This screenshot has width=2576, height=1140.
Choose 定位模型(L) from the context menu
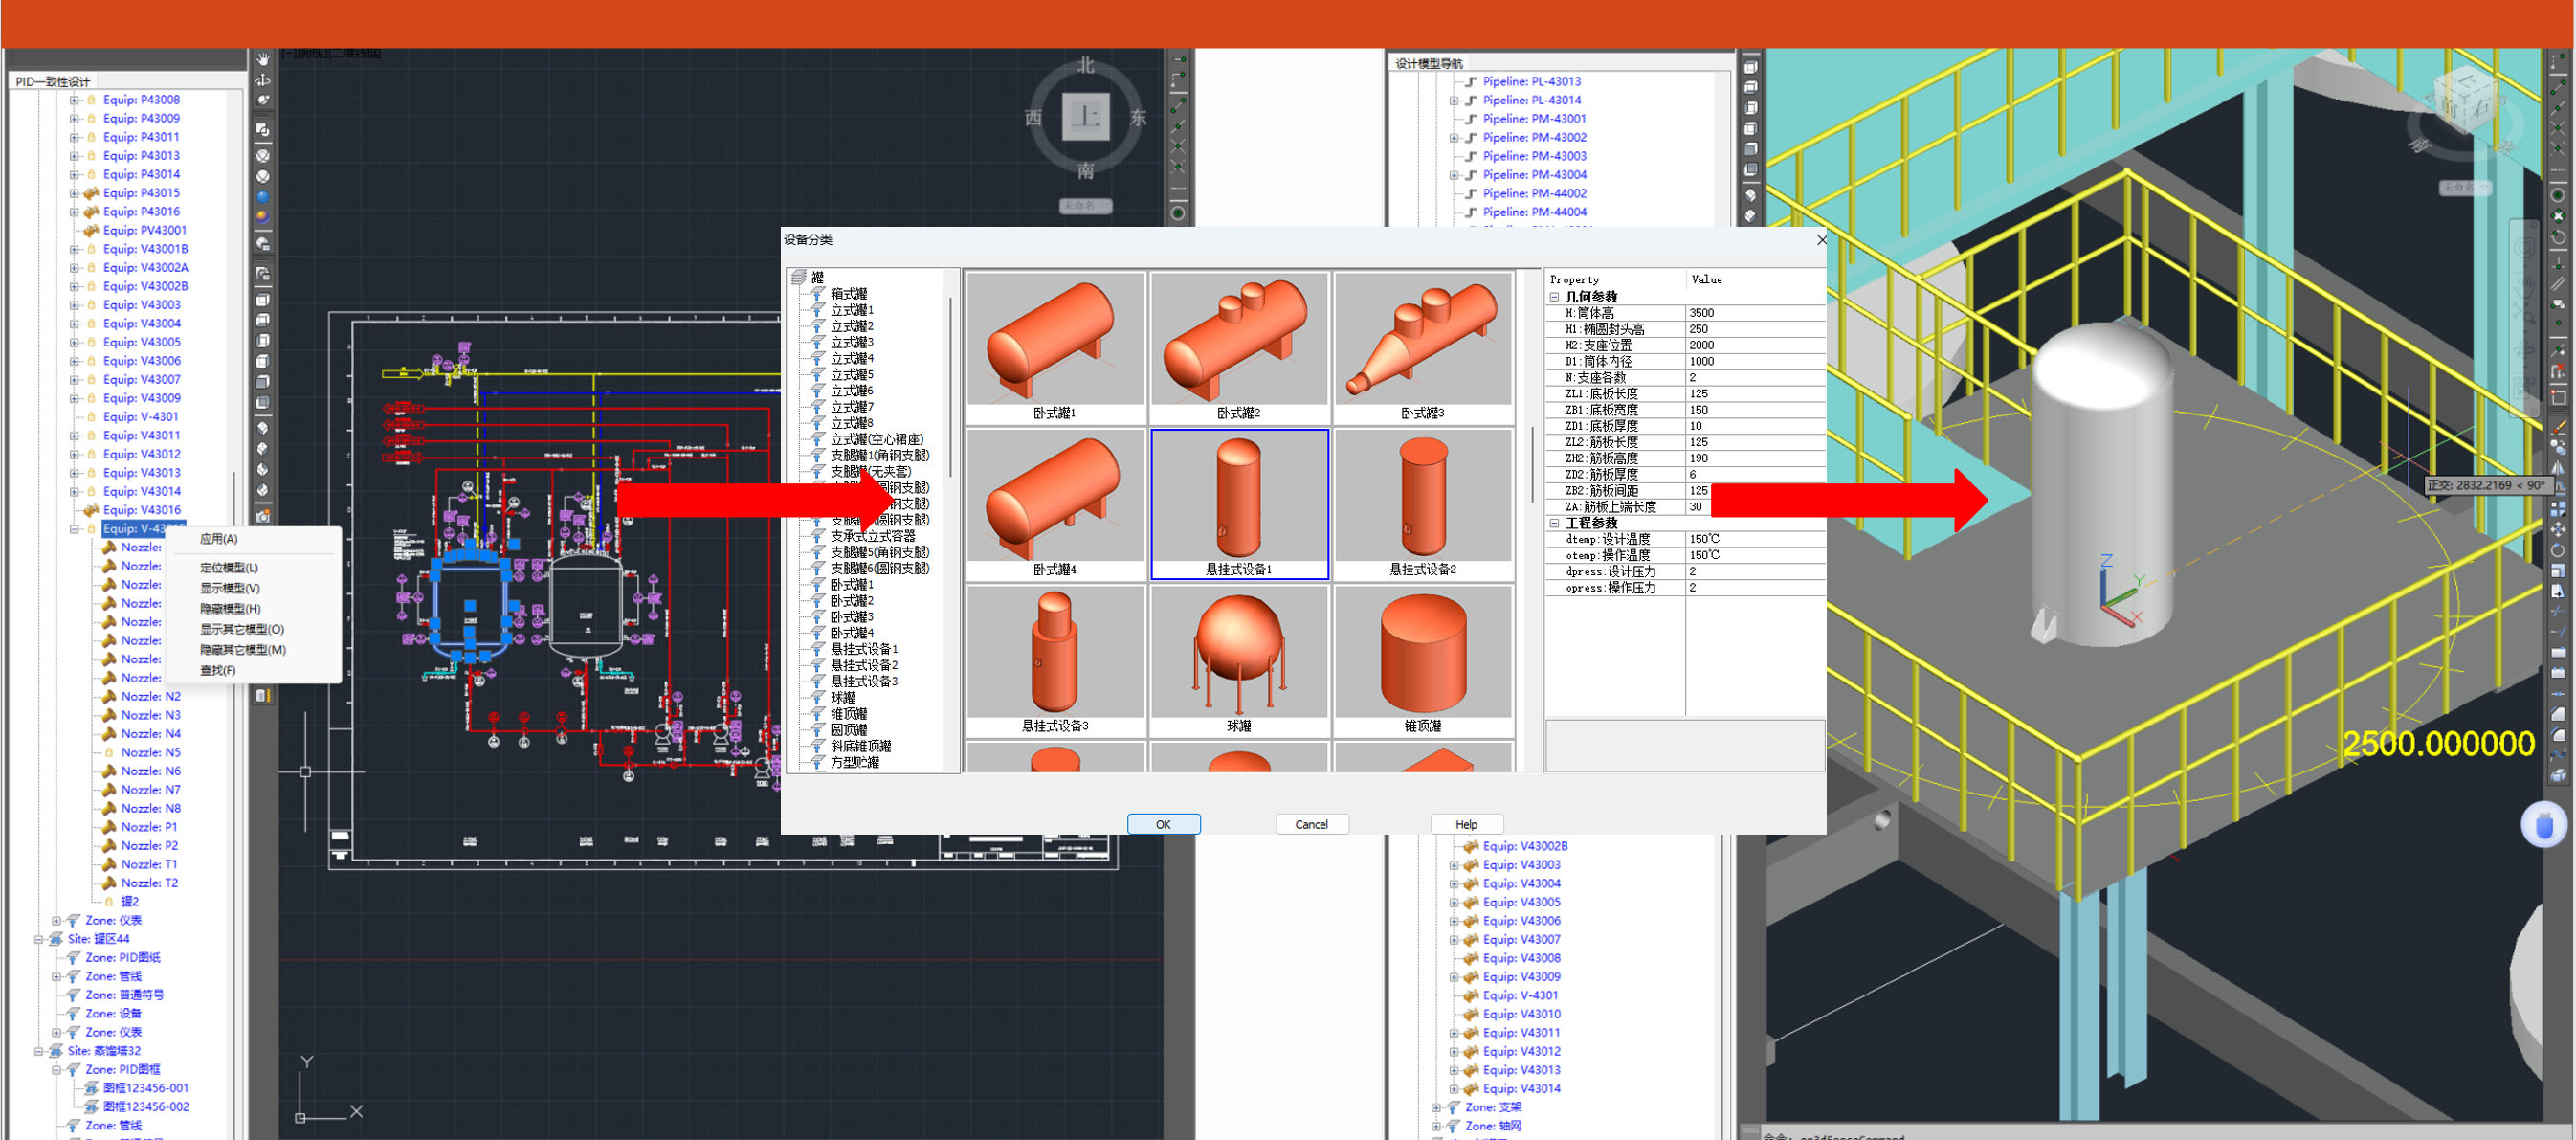(229, 567)
